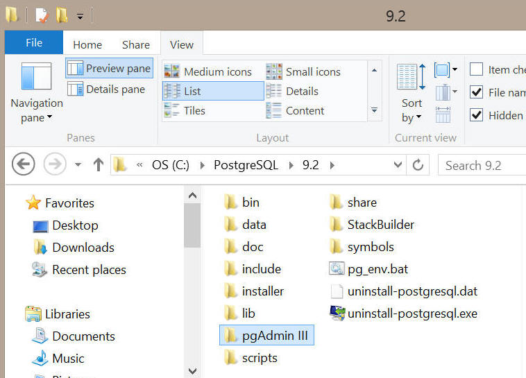Image resolution: width=526 pixels, height=378 pixels.
Task: Toggle the Details pane
Action: [x=107, y=89]
